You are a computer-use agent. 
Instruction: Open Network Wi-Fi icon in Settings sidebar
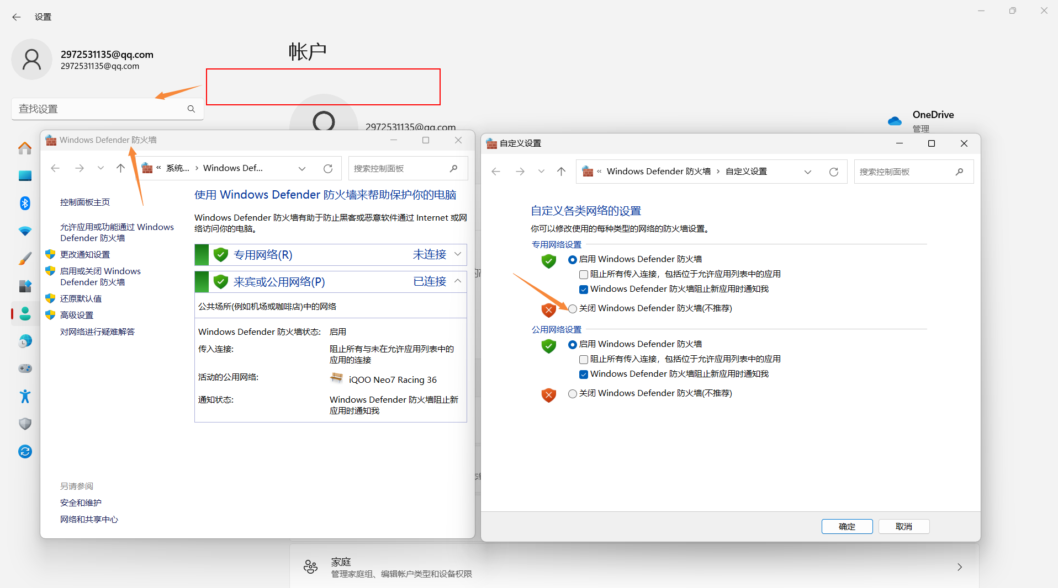coord(25,231)
